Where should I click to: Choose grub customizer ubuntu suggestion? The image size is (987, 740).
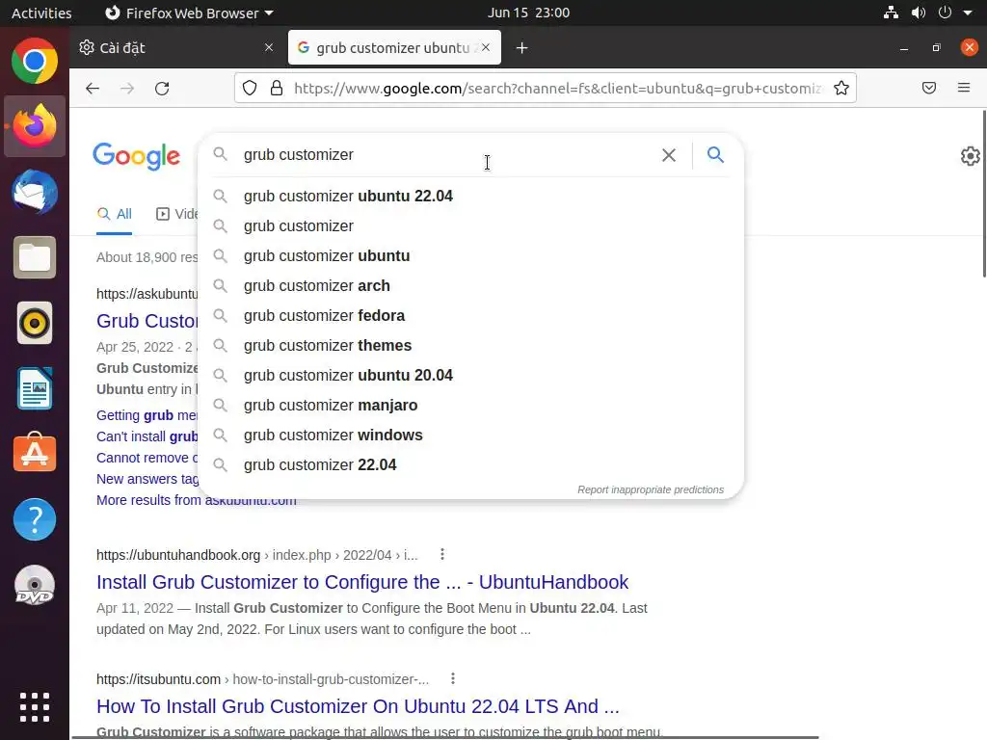click(x=470, y=255)
